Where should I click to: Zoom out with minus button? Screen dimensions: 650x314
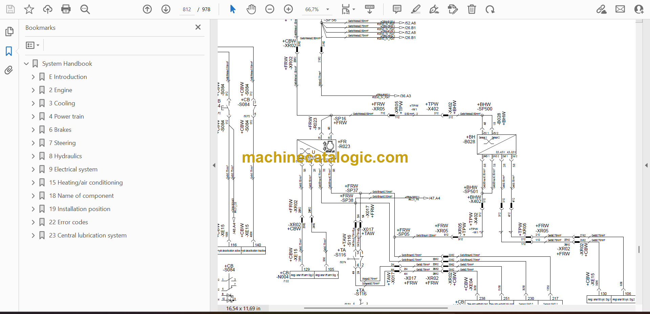tap(270, 9)
